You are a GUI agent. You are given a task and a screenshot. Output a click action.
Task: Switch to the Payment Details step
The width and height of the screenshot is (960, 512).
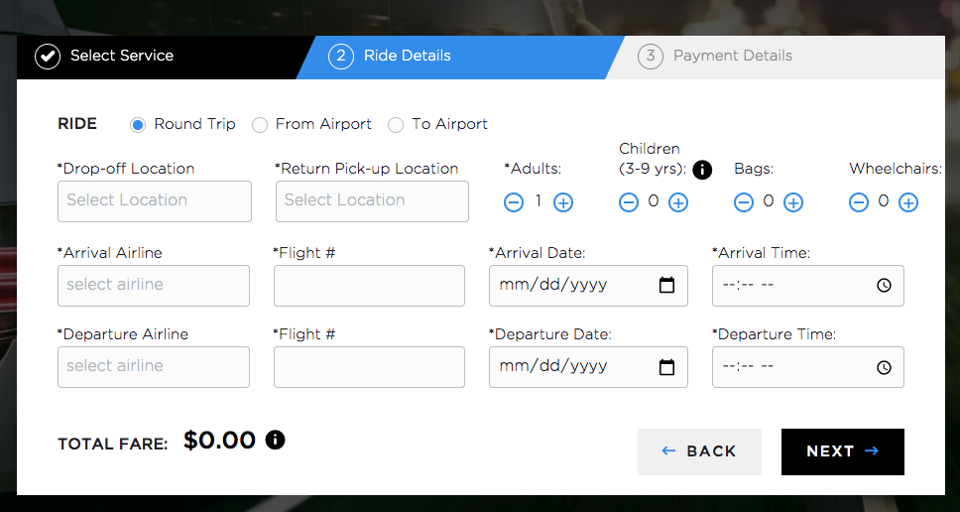pos(732,57)
